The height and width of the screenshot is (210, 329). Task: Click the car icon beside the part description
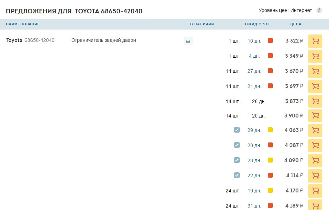pyautogui.click(x=188, y=41)
